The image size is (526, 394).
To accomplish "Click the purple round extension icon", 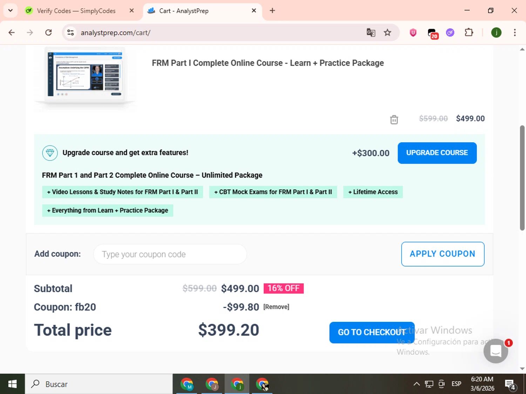I will point(450,33).
